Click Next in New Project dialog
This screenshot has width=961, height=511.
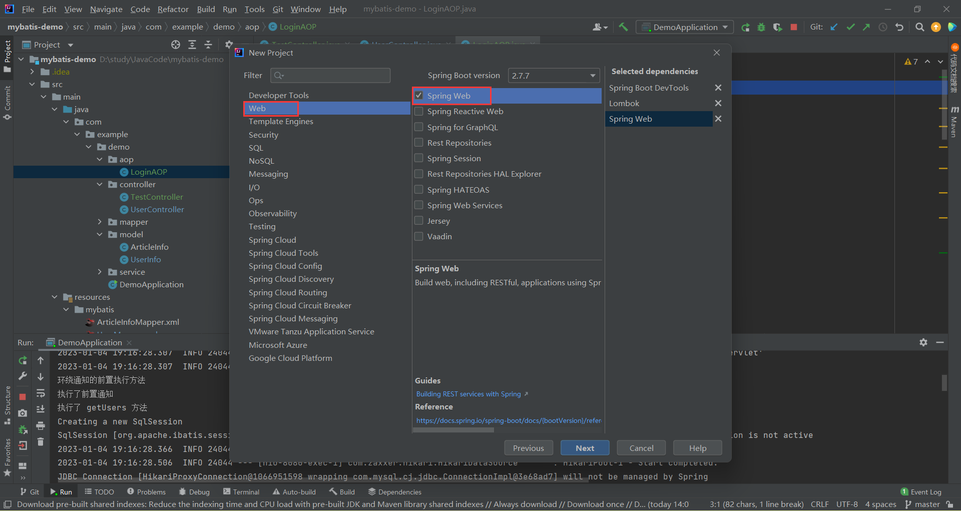[585, 448]
